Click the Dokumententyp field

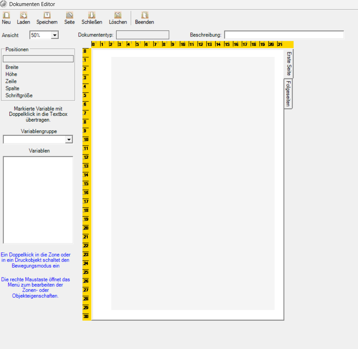[143, 35]
